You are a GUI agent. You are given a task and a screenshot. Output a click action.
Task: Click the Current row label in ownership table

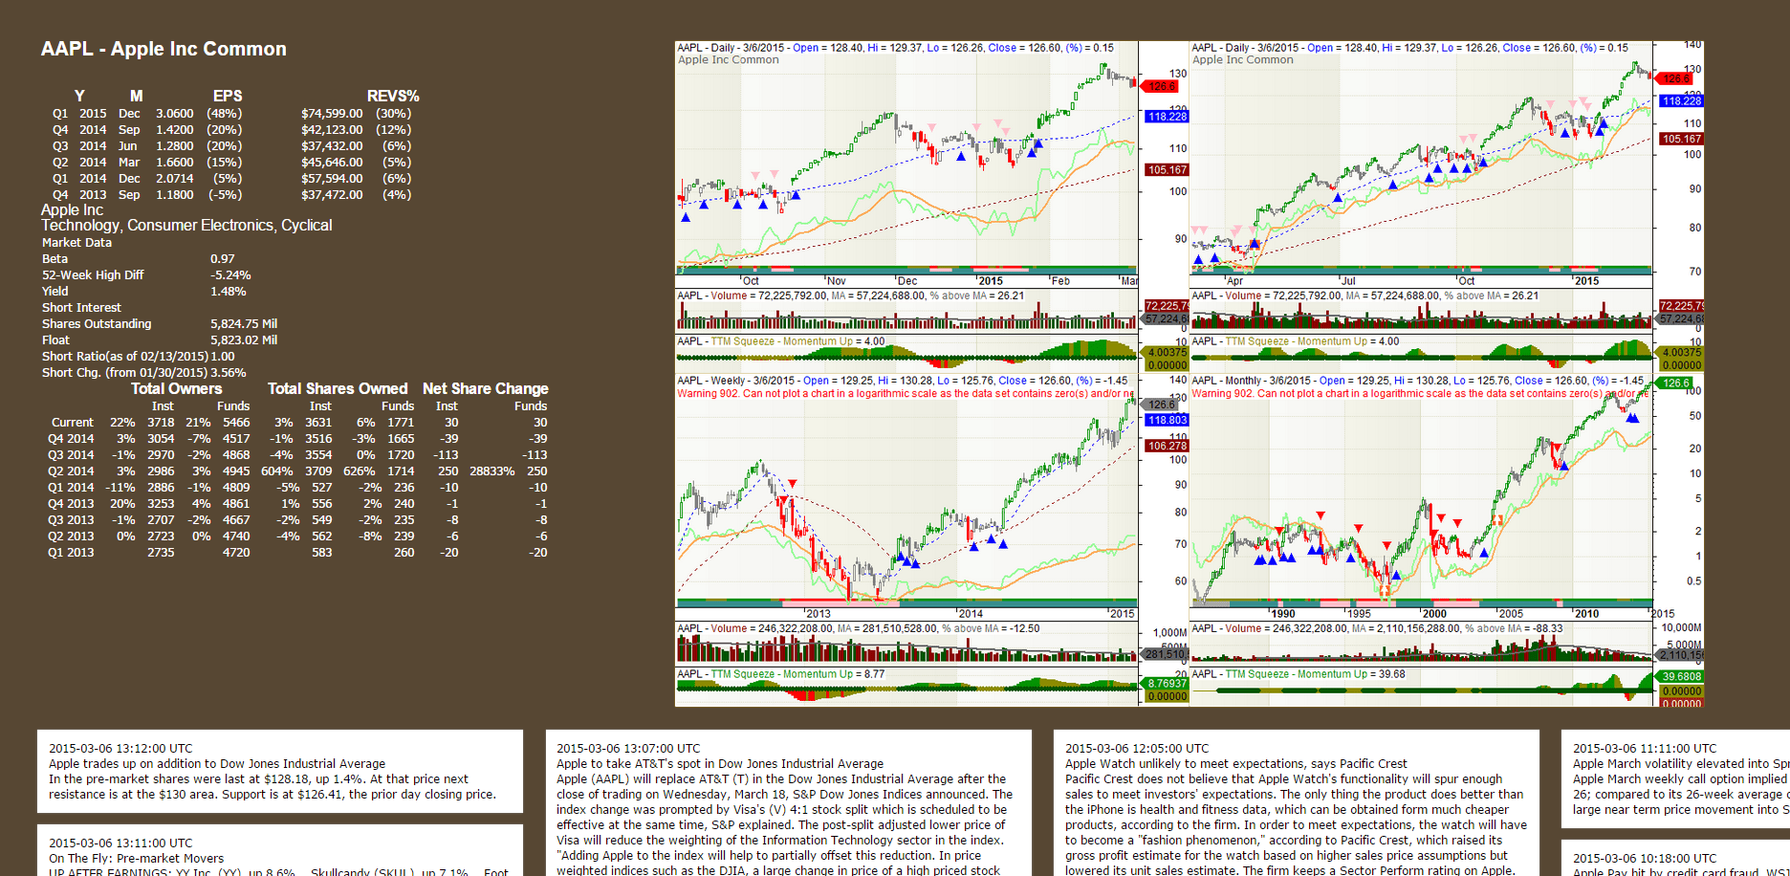click(73, 423)
